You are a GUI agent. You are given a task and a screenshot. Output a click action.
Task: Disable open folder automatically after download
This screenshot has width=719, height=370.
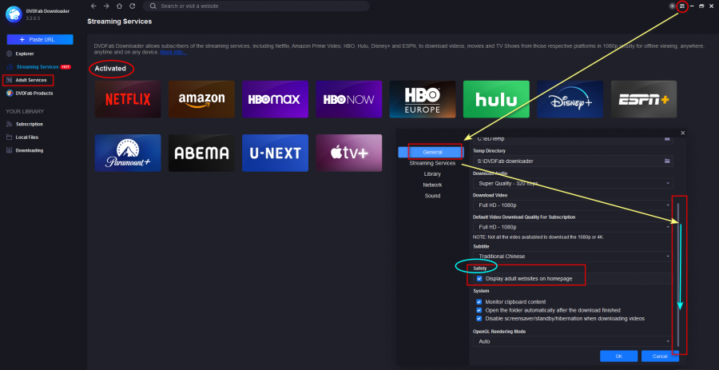click(x=479, y=309)
